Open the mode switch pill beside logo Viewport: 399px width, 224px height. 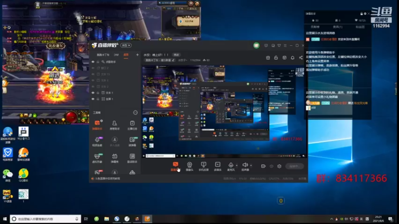point(126,45)
